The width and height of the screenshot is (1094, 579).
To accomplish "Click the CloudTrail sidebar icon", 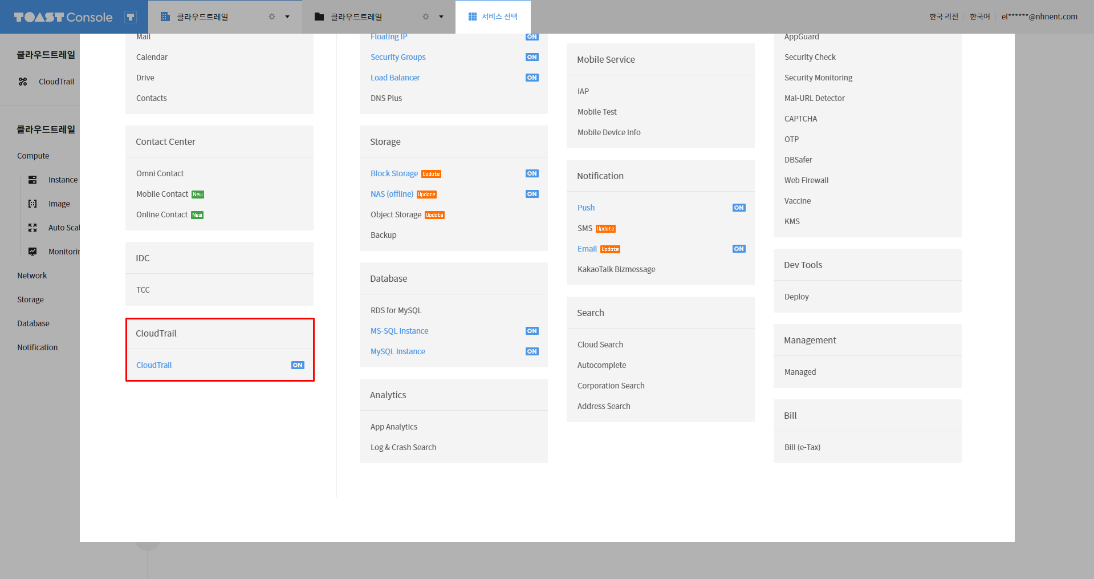I will 23,82.
